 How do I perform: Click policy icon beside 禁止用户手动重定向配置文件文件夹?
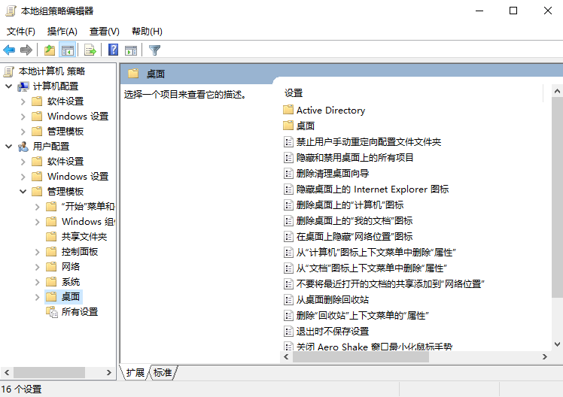coord(288,141)
